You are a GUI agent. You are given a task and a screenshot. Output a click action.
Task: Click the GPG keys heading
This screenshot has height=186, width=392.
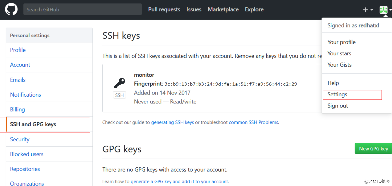(122, 149)
